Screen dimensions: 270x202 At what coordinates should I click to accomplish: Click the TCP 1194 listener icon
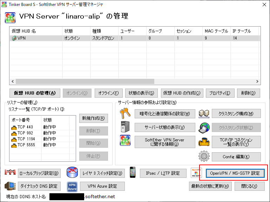point(14,139)
